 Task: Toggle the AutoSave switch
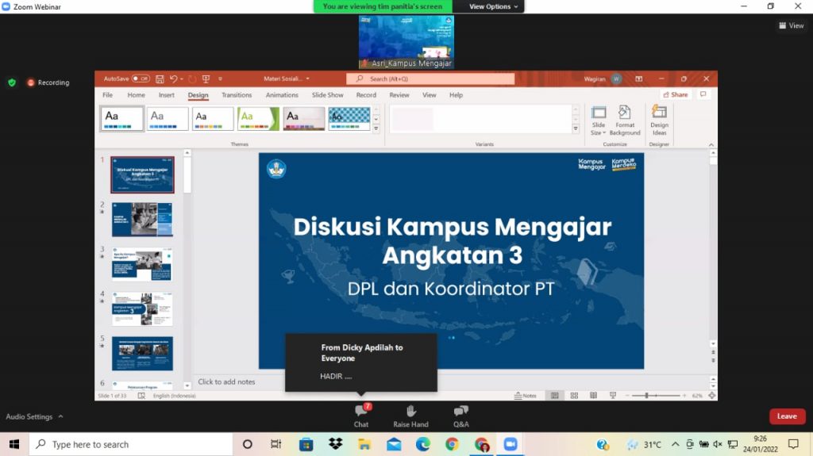(x=141, y=79)
